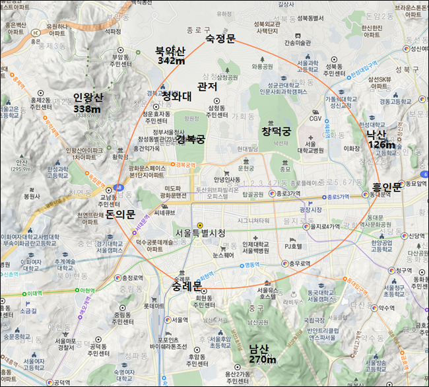Click the 종로3가역 subway station marker
Screen dimensions: 429x387
272,194
